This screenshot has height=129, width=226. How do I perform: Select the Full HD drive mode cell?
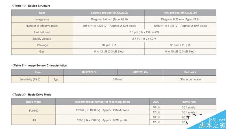point(34,111)
